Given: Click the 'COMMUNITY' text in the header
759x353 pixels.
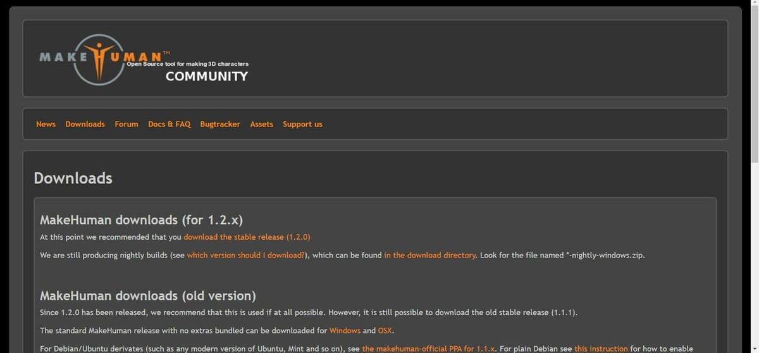Looking at the screenshot, I should [207, 77].
